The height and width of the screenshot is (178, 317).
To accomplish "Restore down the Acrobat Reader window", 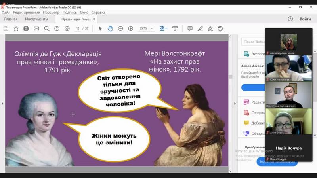I will click(300, 7).
